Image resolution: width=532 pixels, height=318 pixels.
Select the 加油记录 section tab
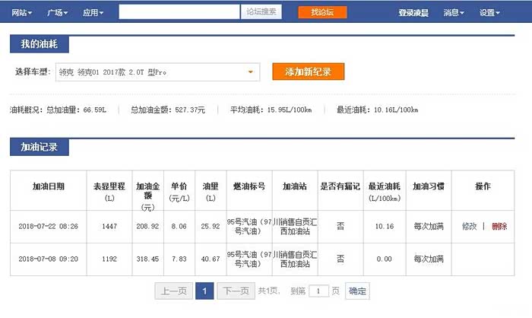coord(40,147)
